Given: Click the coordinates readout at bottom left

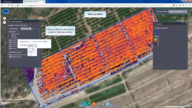Looking at the screenshot, I should 13,101.
